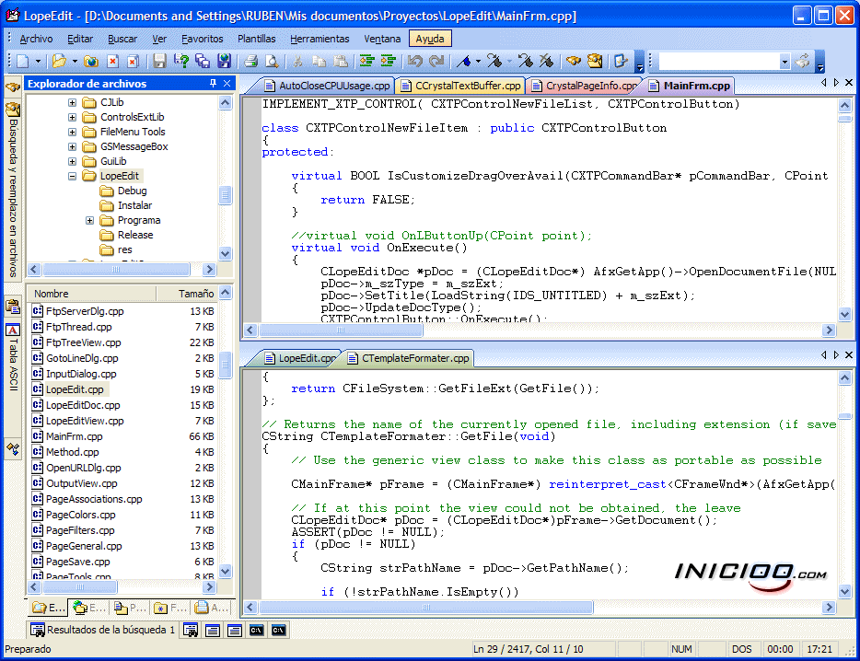This screenshot has height=661, width=860.
Task: Click the Save As question-mark floppy icon
Action: click(x=181, y=61)
